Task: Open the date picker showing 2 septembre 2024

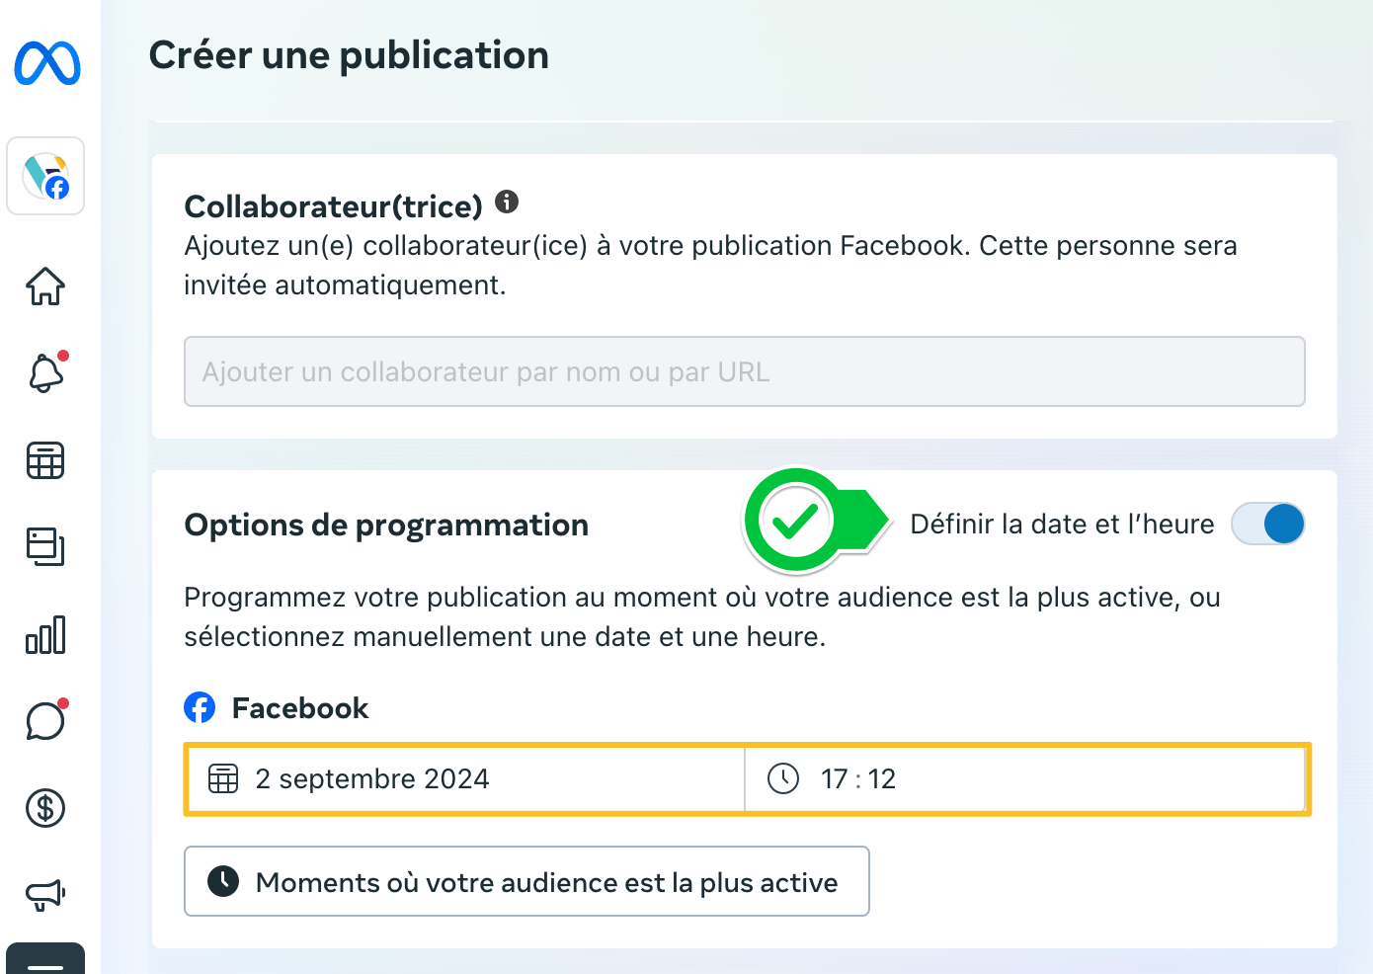Action: click(465, 778)
